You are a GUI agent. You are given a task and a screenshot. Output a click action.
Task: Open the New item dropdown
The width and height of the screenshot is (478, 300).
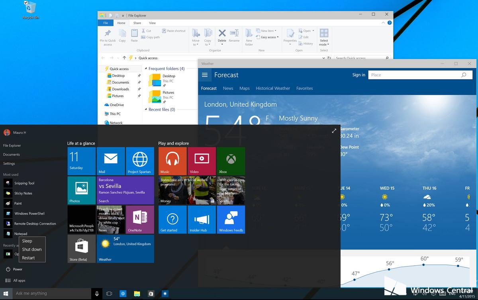(267, 31)
